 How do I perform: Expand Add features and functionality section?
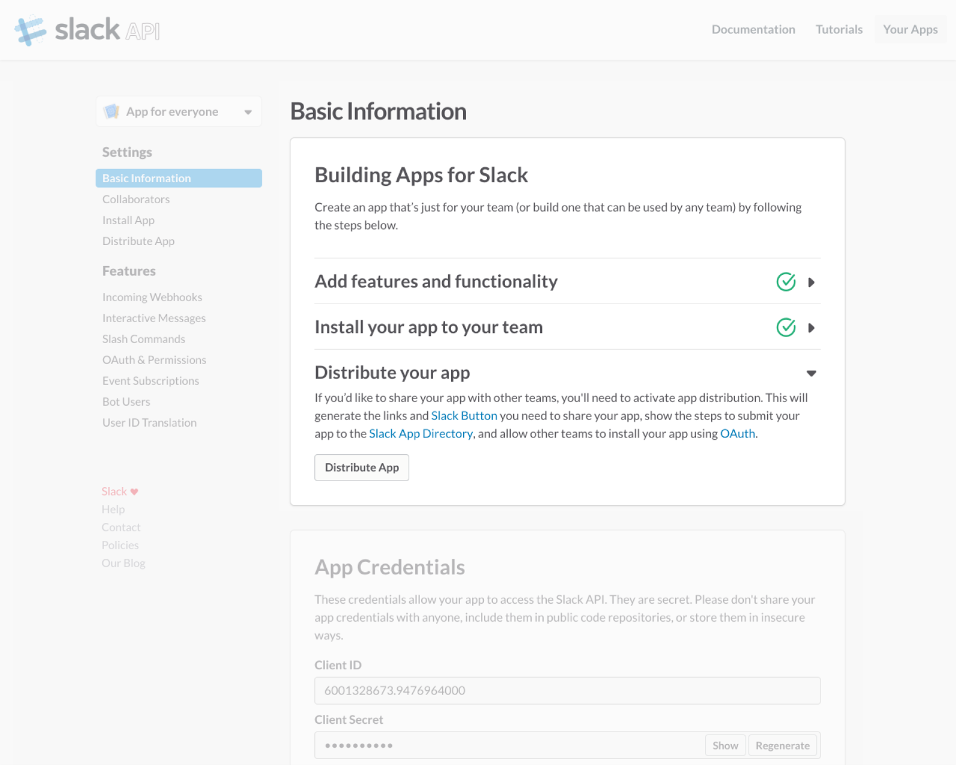coord(811,282)
